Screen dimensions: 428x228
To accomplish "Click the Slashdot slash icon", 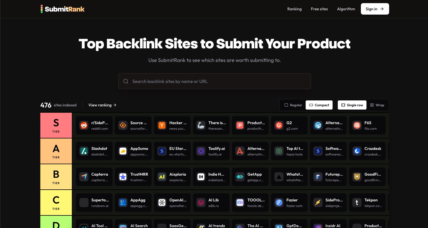I will (84, 151).
